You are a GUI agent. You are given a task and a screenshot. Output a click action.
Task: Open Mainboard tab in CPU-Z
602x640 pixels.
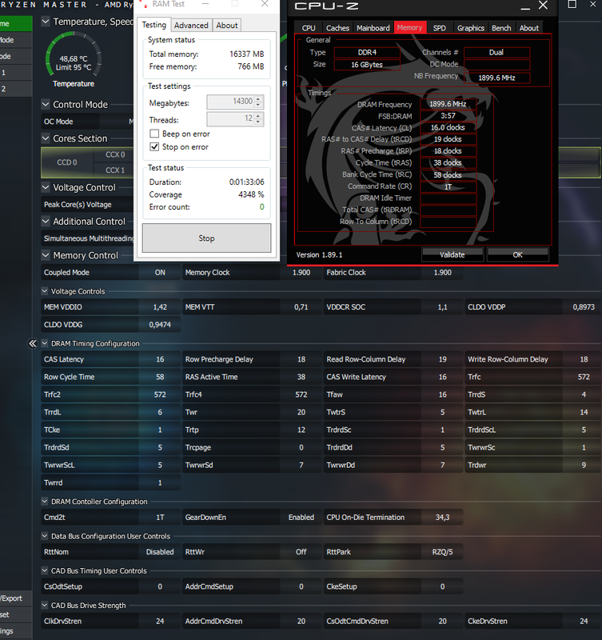click(373, 28)
